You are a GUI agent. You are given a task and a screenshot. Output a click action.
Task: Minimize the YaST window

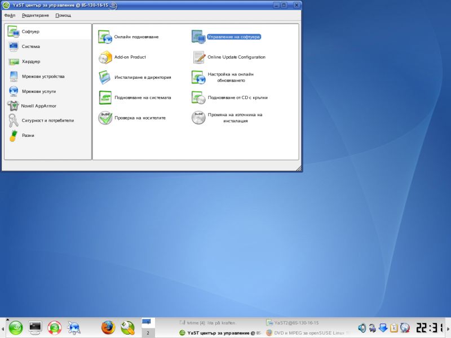pyautogui.click(x=276, y=5)
